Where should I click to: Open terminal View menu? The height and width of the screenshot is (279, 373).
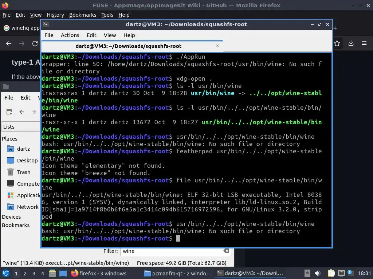pos(110,35)
